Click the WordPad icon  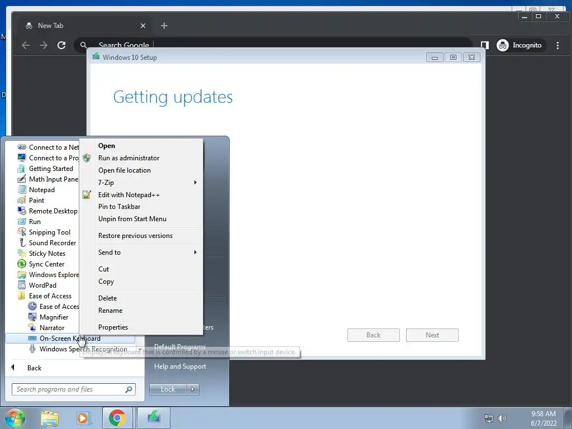[22, 285]
